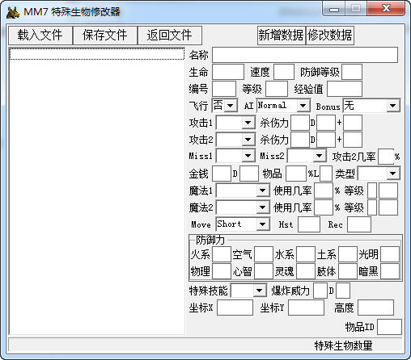411x360 pixels.
Task: Focus the 空气 resistance field
Action: pyautogui.click(x=264, y=254)
